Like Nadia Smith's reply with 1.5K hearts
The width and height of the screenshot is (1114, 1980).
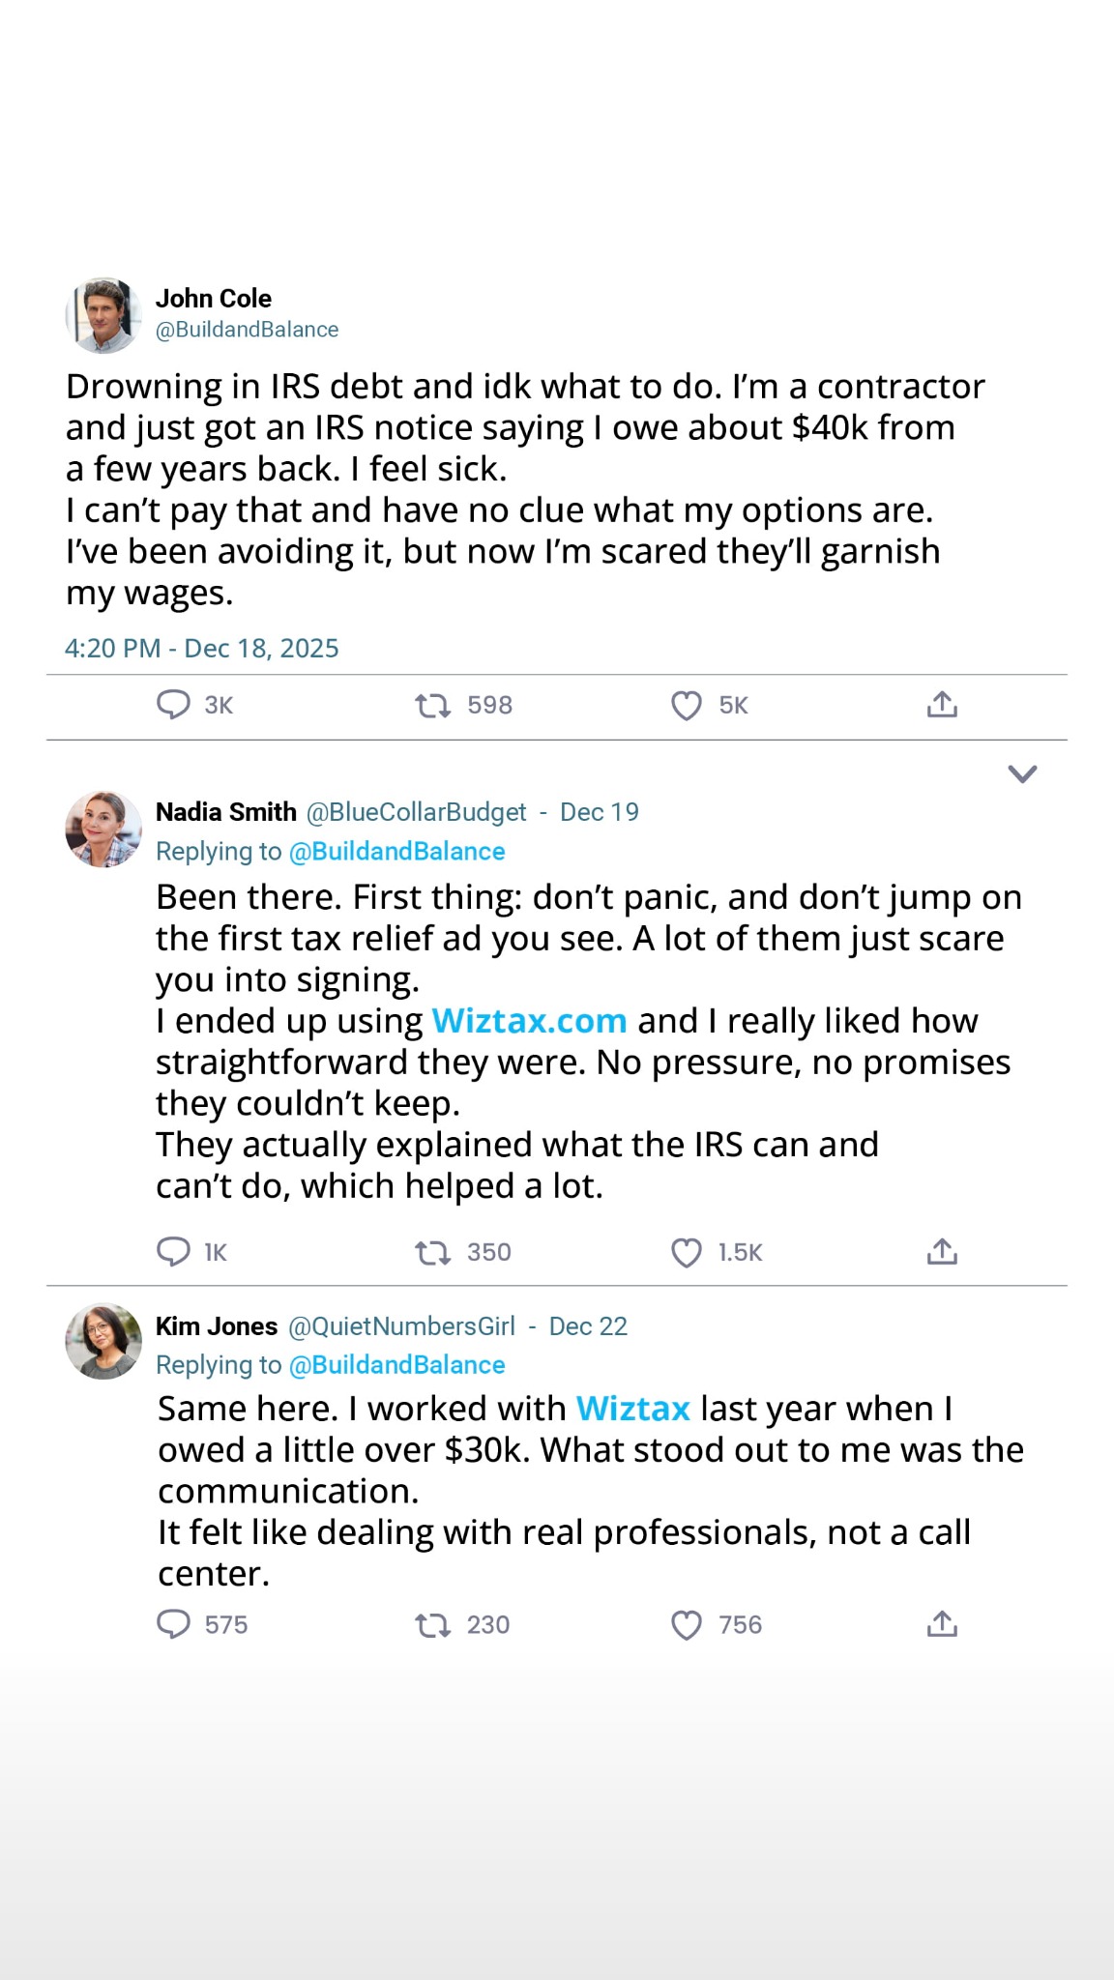pos(686,1253)
